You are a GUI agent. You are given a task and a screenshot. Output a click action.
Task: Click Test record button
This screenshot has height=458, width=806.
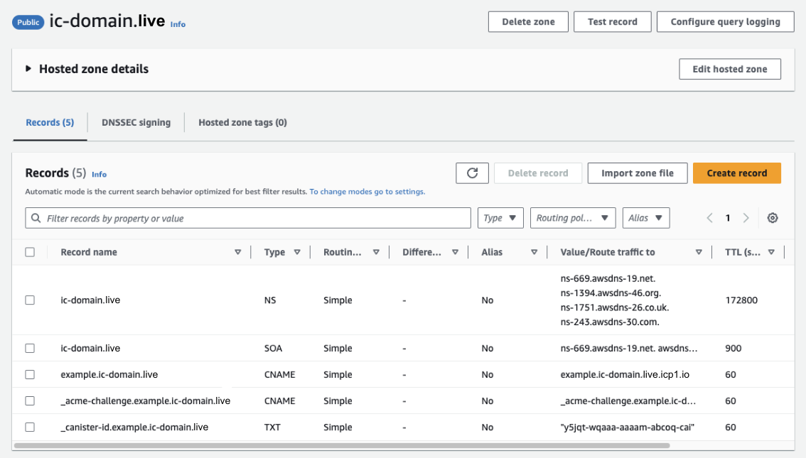click(x=612, y=21)
